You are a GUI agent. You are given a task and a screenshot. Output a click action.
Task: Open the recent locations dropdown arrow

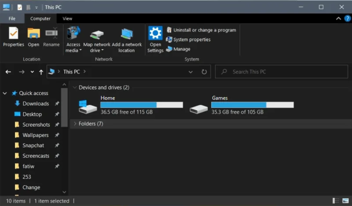pos(32,72)
